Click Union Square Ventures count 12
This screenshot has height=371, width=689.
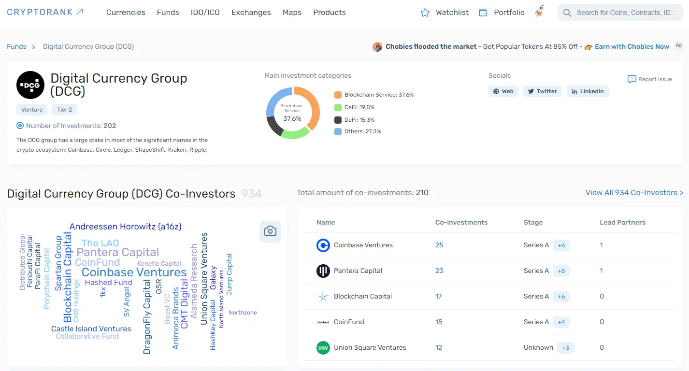(439, 348)
